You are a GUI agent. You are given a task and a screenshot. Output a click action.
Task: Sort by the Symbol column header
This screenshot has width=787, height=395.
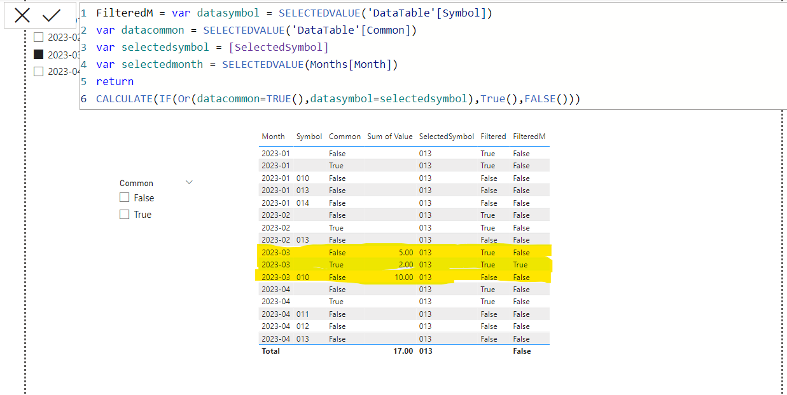(309, 137)
